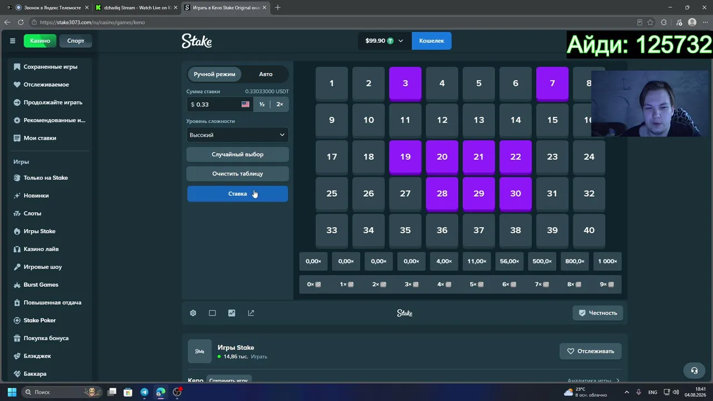Click the Burst Games sidebar icon
Viewport: 713px width, 401px height.
click(17, 285)
